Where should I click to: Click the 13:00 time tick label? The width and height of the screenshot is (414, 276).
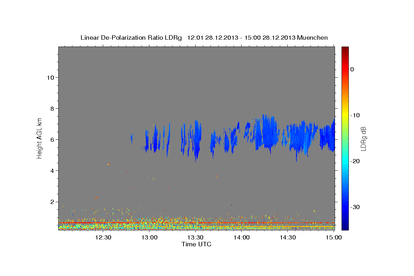tap(149, 237)
